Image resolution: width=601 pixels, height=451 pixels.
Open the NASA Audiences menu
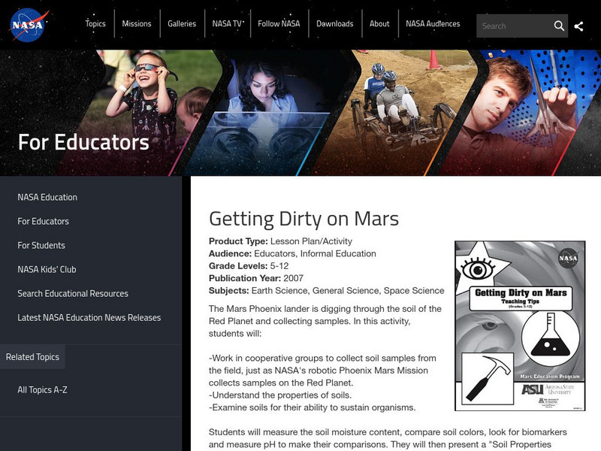(432, 23)
